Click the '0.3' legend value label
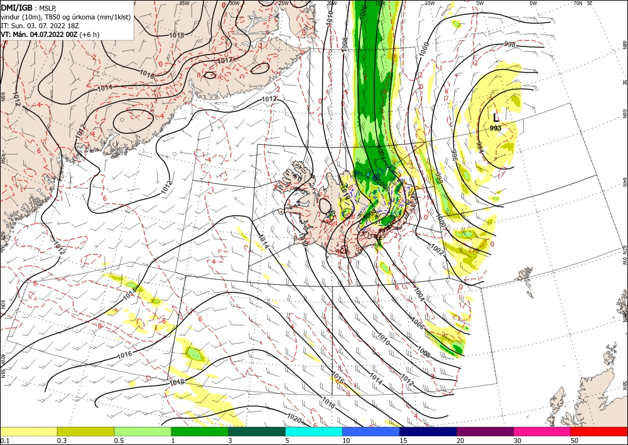The image size is (628, 445). (x=62, y=441)
